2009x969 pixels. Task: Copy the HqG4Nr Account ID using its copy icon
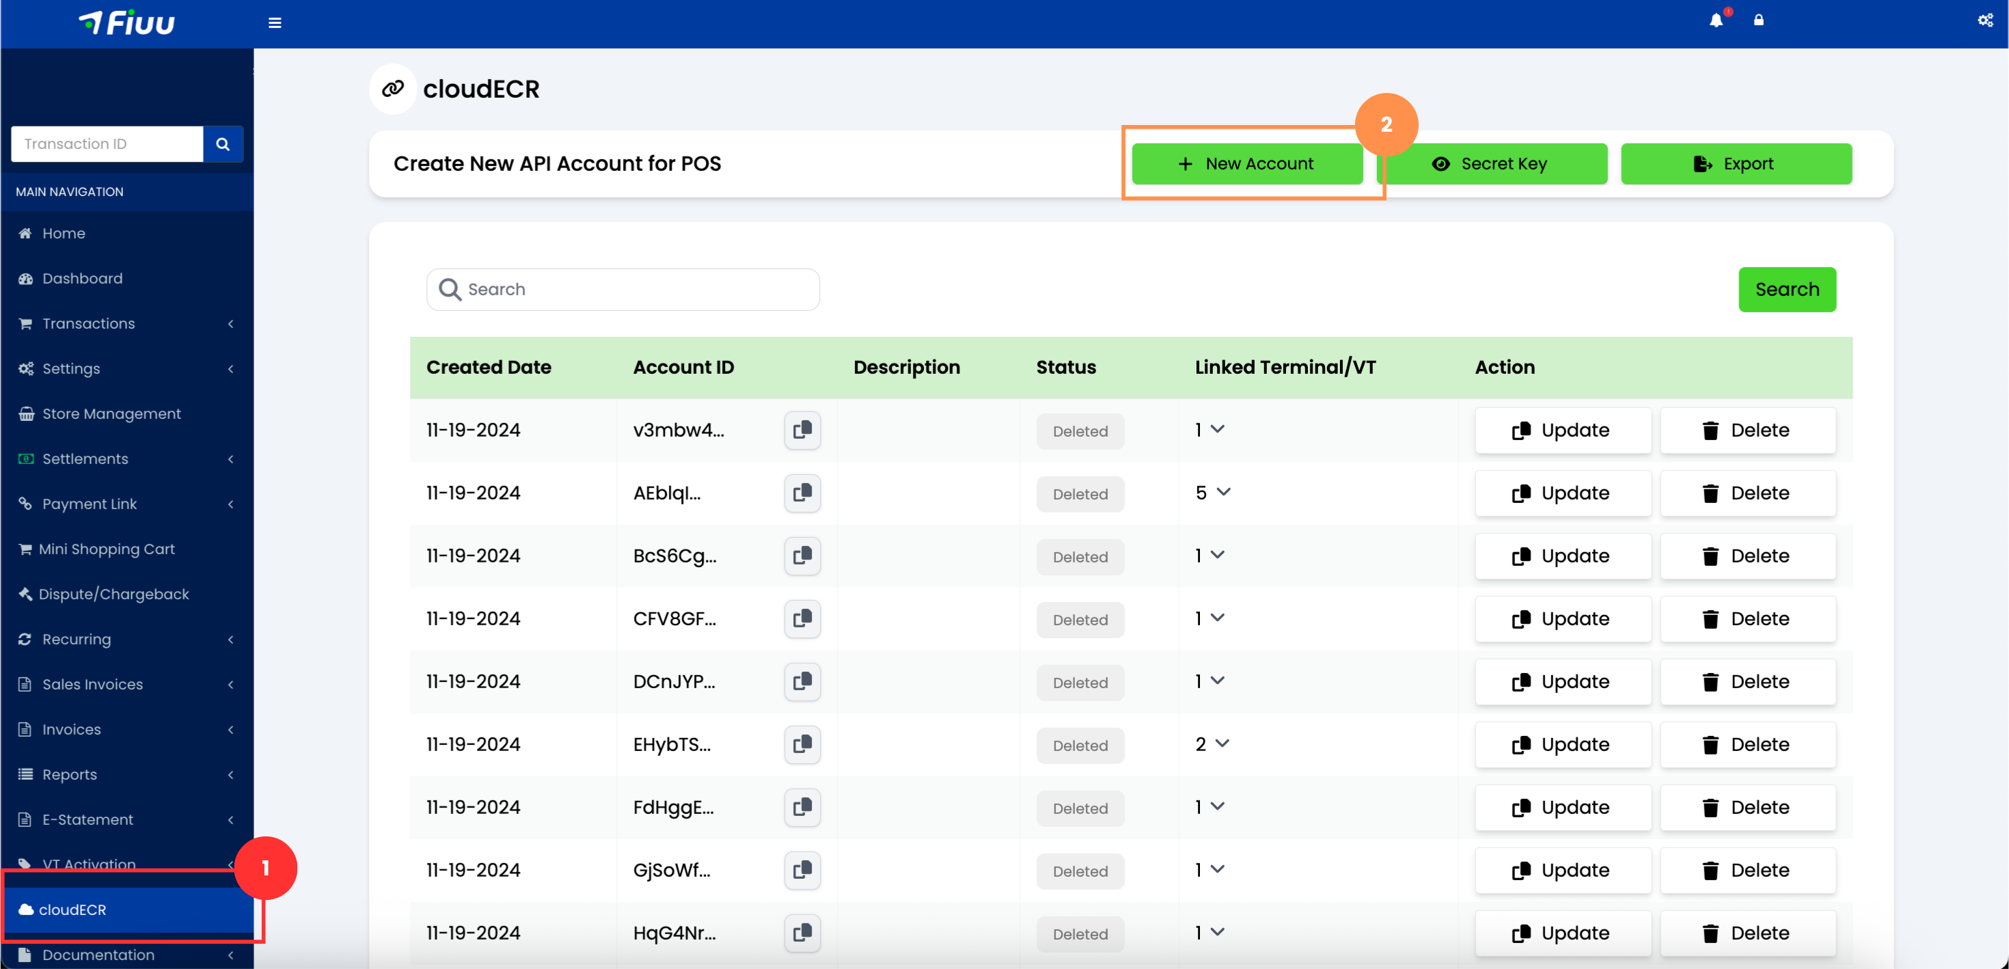tap(802, 933)
